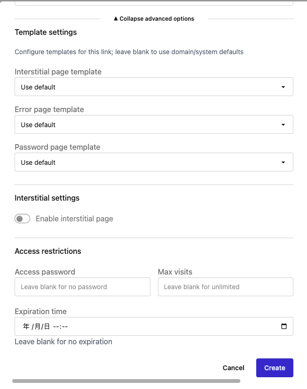Click the triangle icon beside Collapse advanced options
This screenshot has width=307, height=389.
116,19
